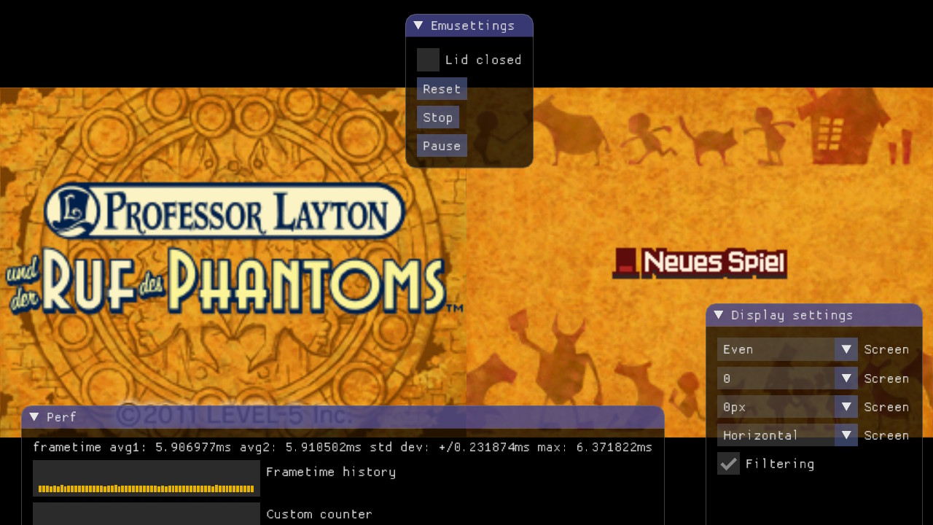Toggle the Lid closed checkbox
Screen dimensions: 933x525
(x=428, y=60)
